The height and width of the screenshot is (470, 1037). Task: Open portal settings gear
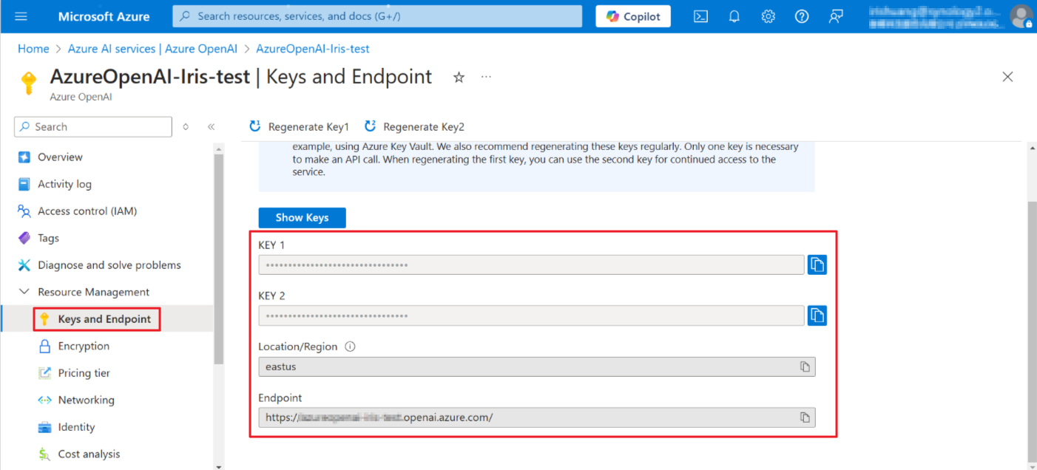769,16
